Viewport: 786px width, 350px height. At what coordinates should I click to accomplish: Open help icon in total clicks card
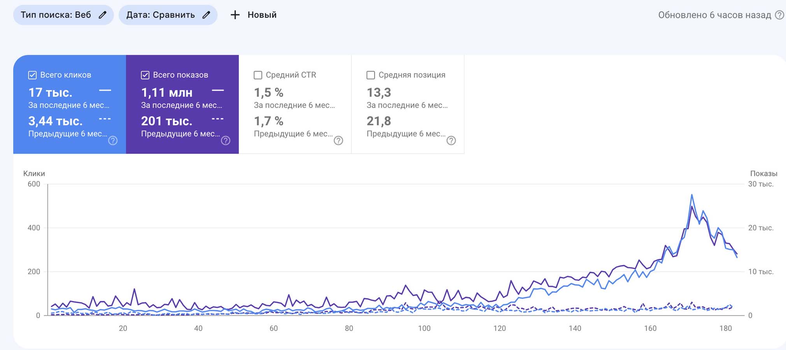point(113,140)
